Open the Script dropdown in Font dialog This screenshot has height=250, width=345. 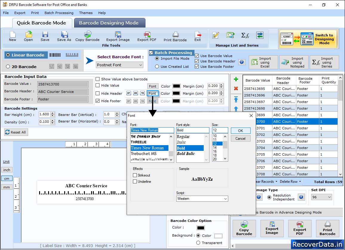pos(202,199)
